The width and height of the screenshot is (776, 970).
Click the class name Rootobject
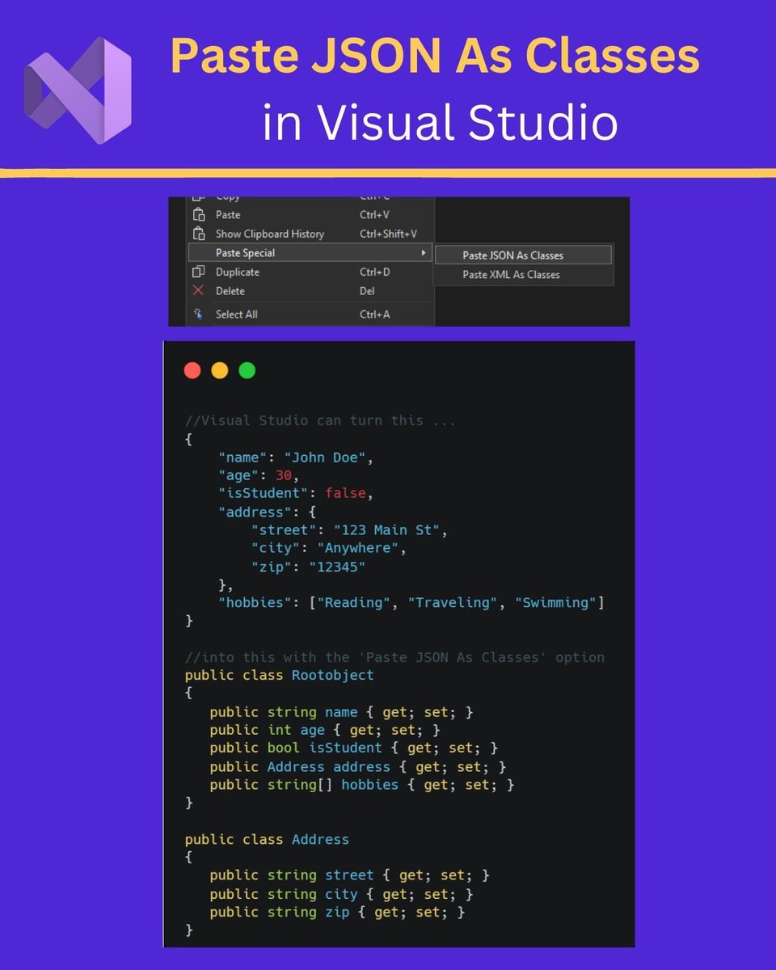click(x=333, y=675)
